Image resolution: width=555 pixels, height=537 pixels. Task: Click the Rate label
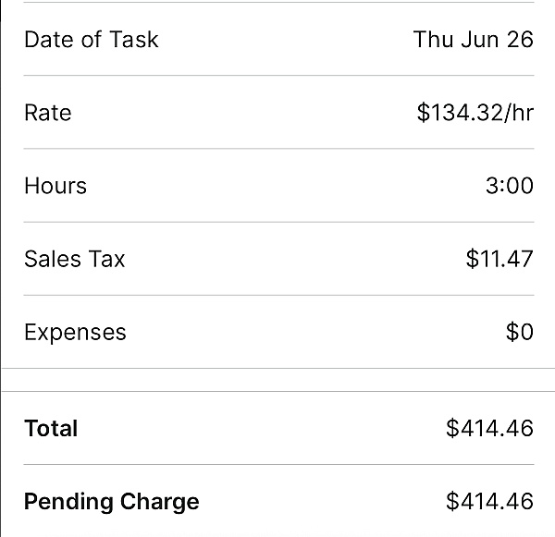(47, 113)
